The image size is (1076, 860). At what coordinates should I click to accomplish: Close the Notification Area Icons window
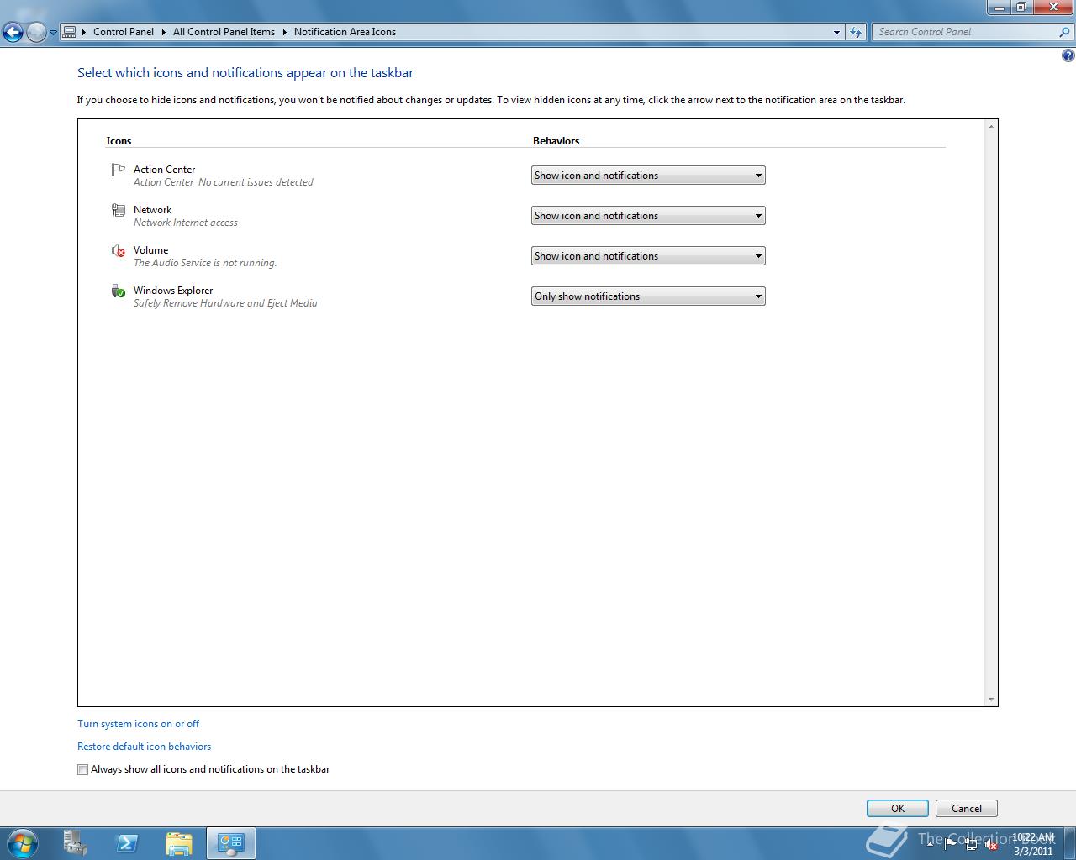click(1053, 8)
